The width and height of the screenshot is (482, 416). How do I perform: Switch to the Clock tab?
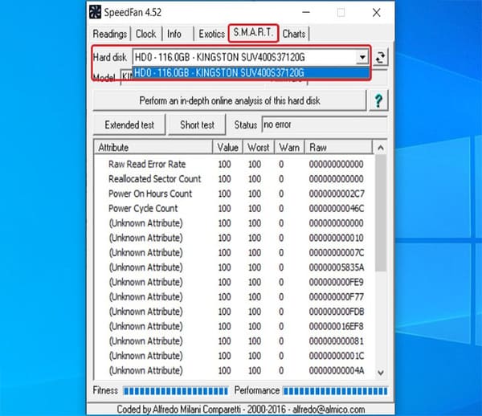pos(145,34)
